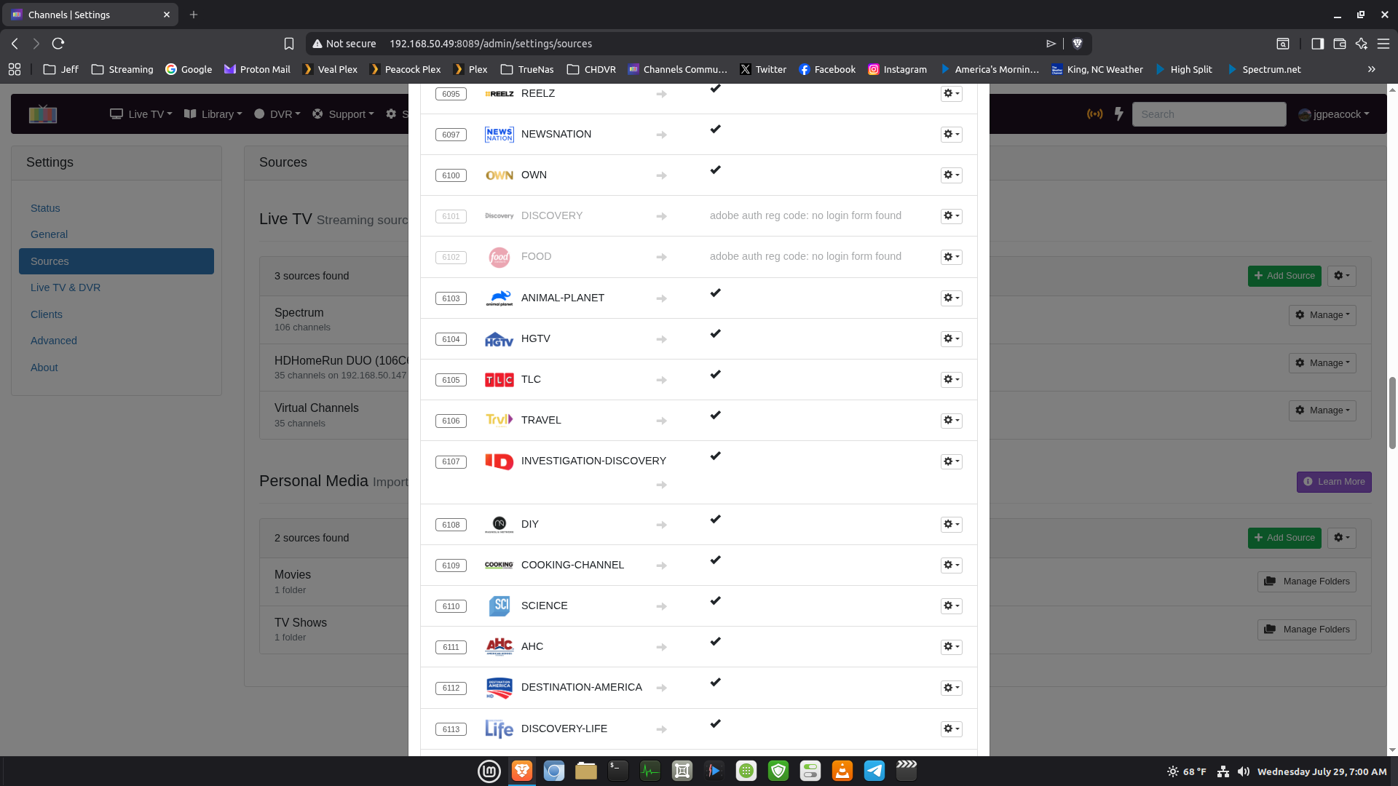Open the gear dropdown for DISCOVERY-LIFE
The height and width of the screenshot is (786, 1398).
coord(951,729)
